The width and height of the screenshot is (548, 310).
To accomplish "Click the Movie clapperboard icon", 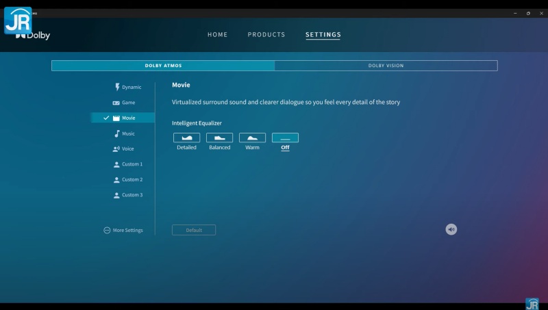I will pyautogui.click(x=116, y=118).
